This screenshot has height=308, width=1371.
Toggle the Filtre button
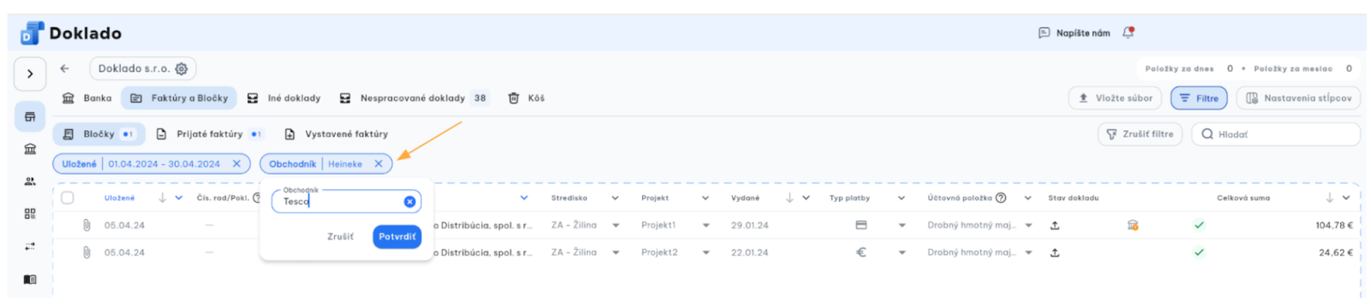(1199, 98)
